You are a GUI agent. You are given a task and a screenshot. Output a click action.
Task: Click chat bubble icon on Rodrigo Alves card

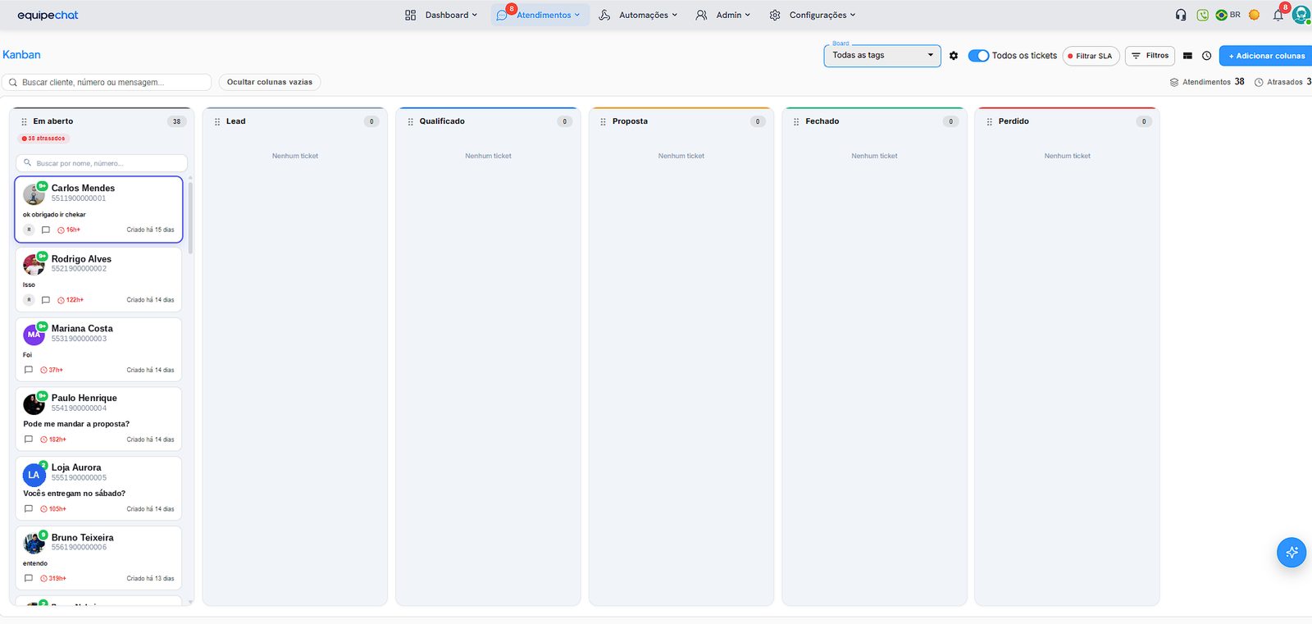click(x=46, y=300)
